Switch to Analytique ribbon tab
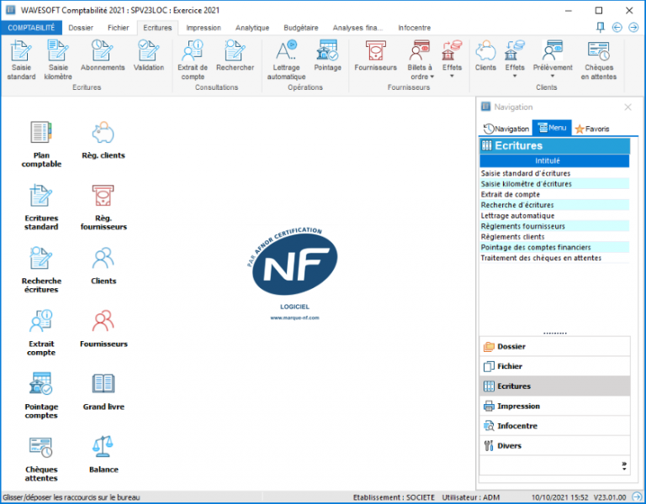 click(252, 28)
